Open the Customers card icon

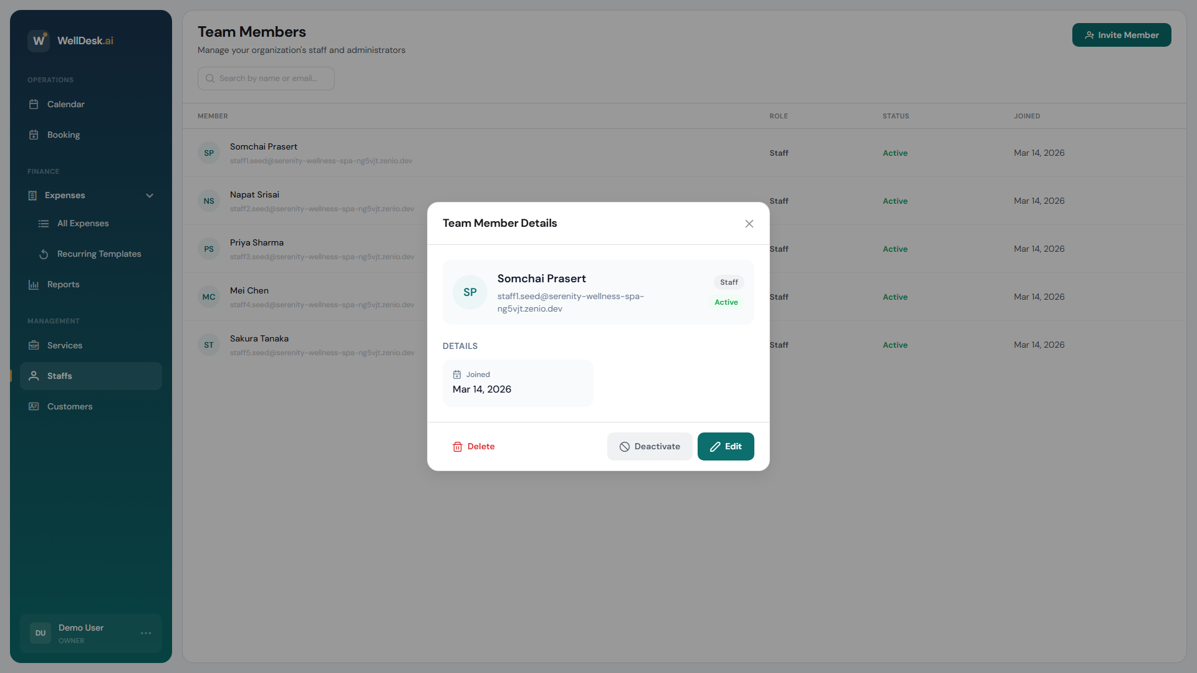pos(34,406)
